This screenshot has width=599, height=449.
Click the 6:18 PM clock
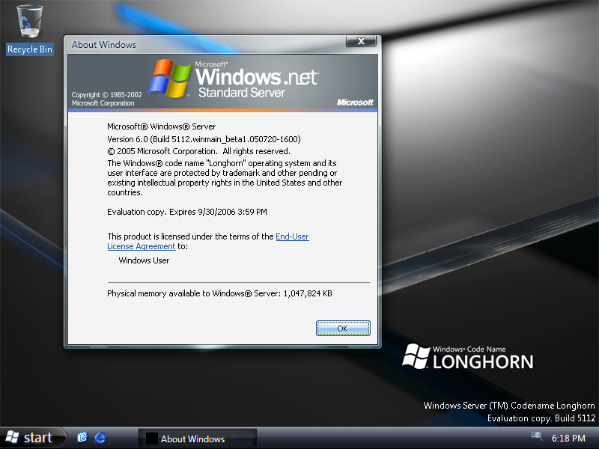point(568,438)
